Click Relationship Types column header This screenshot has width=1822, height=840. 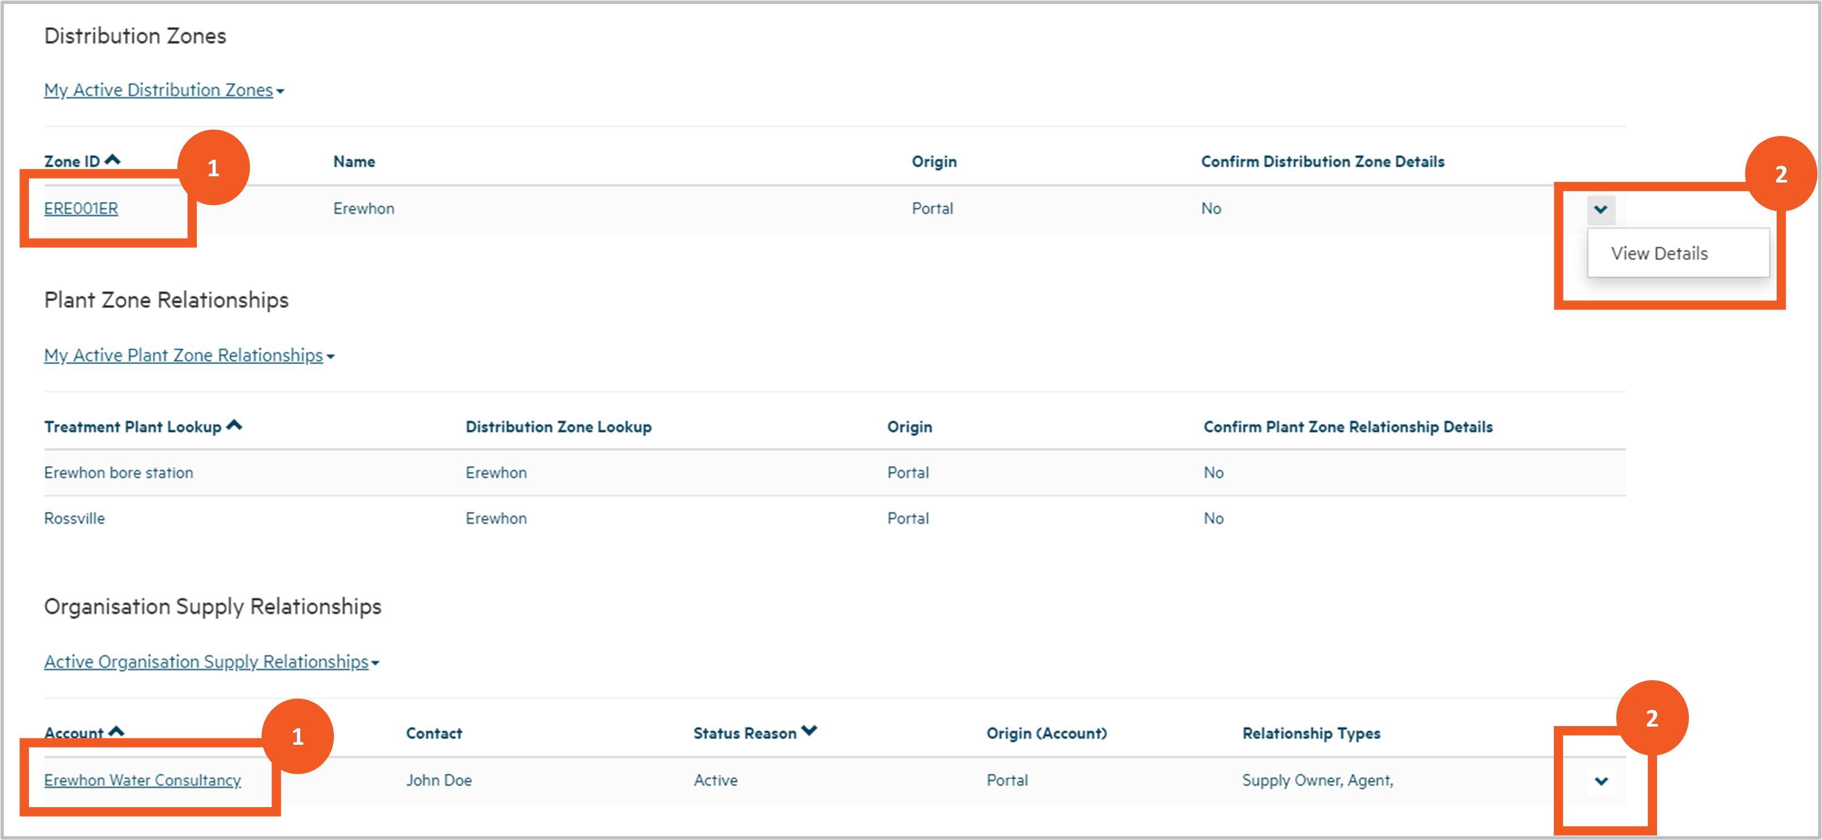(1311, 733)
